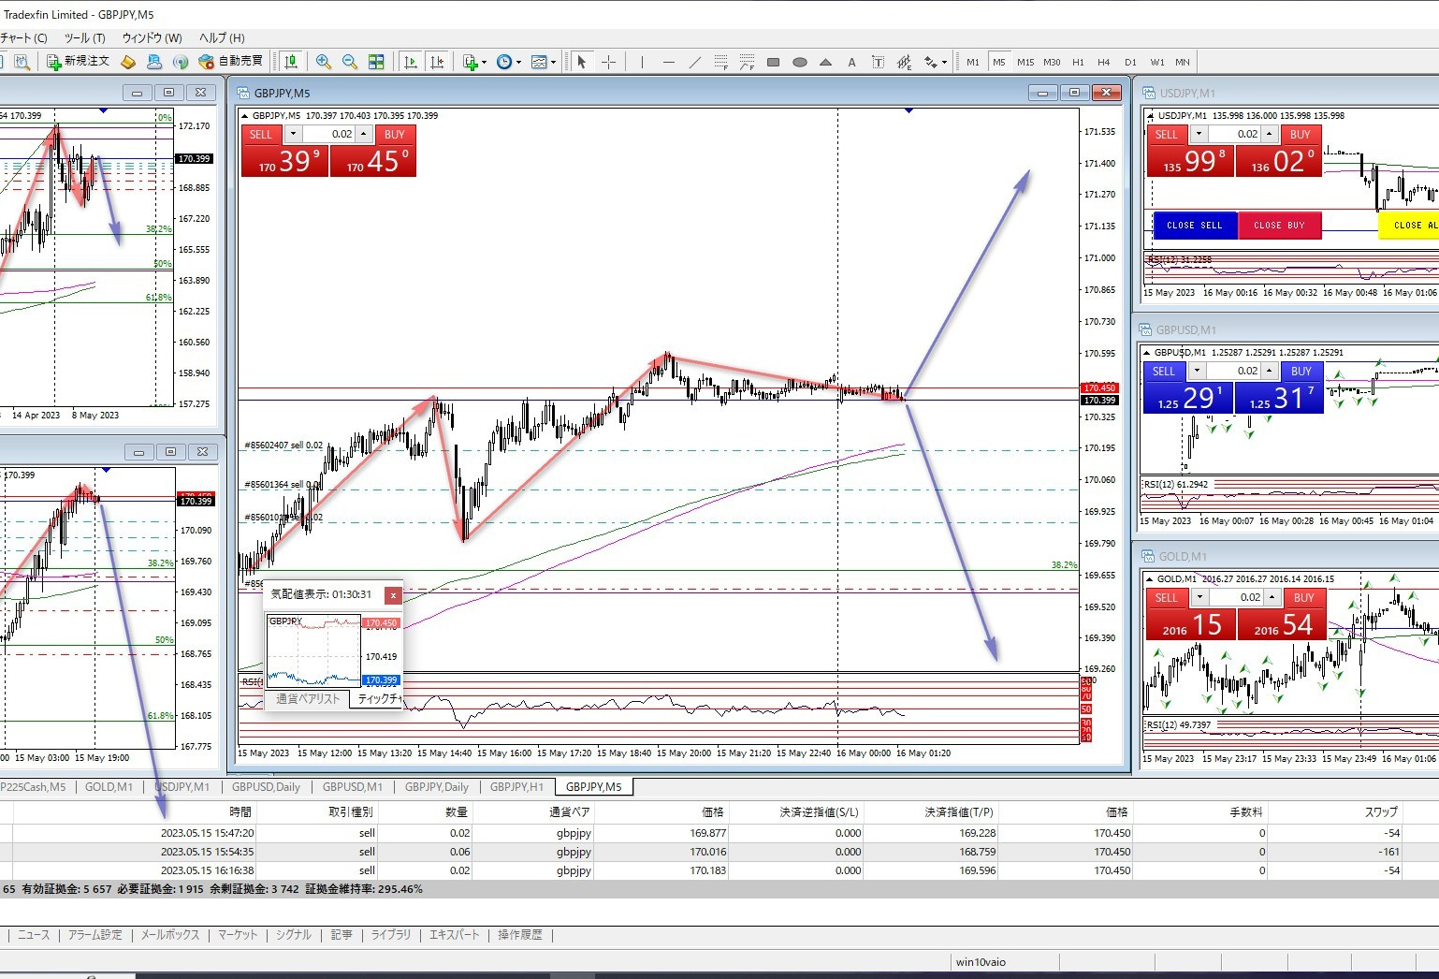Switch timeframe to H1
The width and height of the screenshot is (1439, 979).
1078,62
